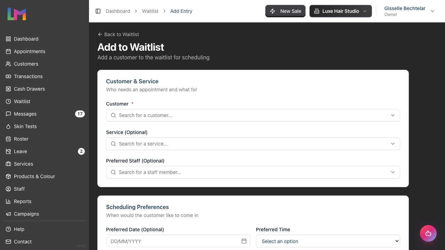445x250 pixels.
Task: Go to Dashboard in the sidebar
Action: [x=44, y=39]
